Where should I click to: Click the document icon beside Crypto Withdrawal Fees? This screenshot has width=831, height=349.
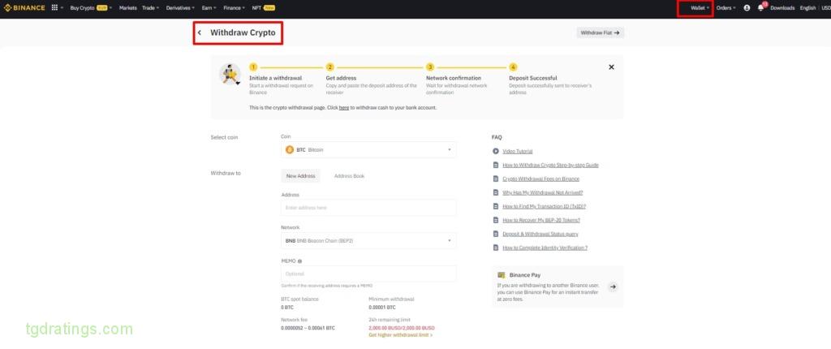pyautogui.click(x=496, y=179)
